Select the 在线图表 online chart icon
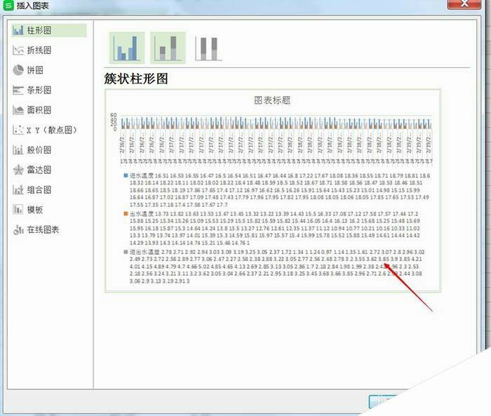 pyautogui.click(x=18, y=229)
